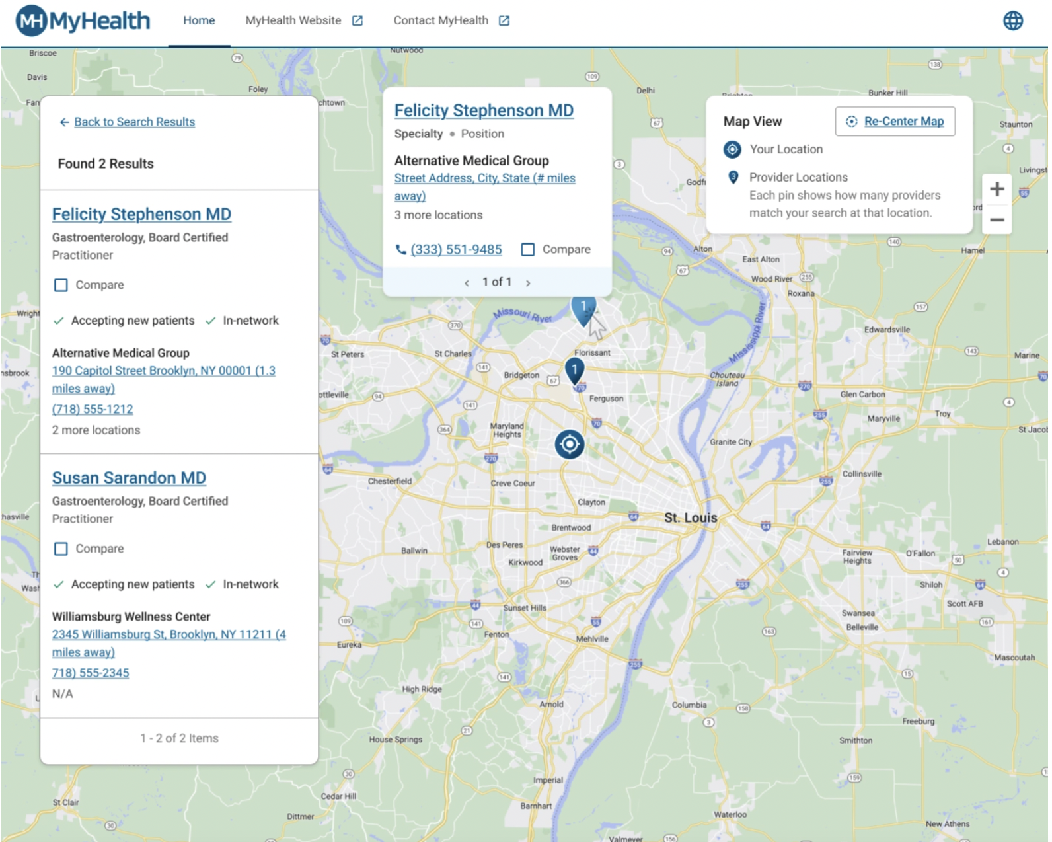Click the external-link icon beside Contact MyHealth
This screenshot has width=1052, height=842.
504,20
